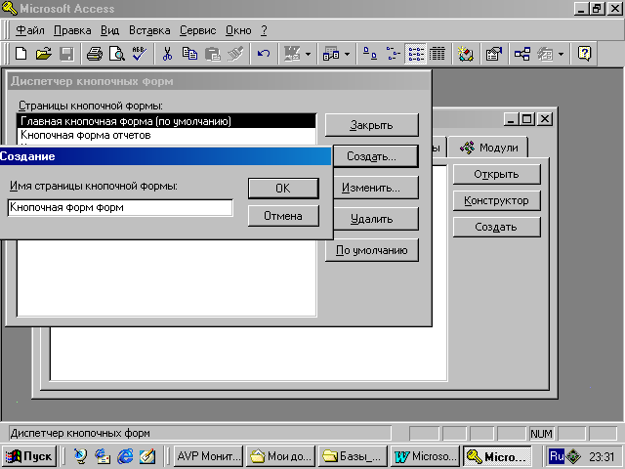Launch Internet Explorer quick launch icon
This screenshot has width=625, height=469.
click(x=126, y=456)
